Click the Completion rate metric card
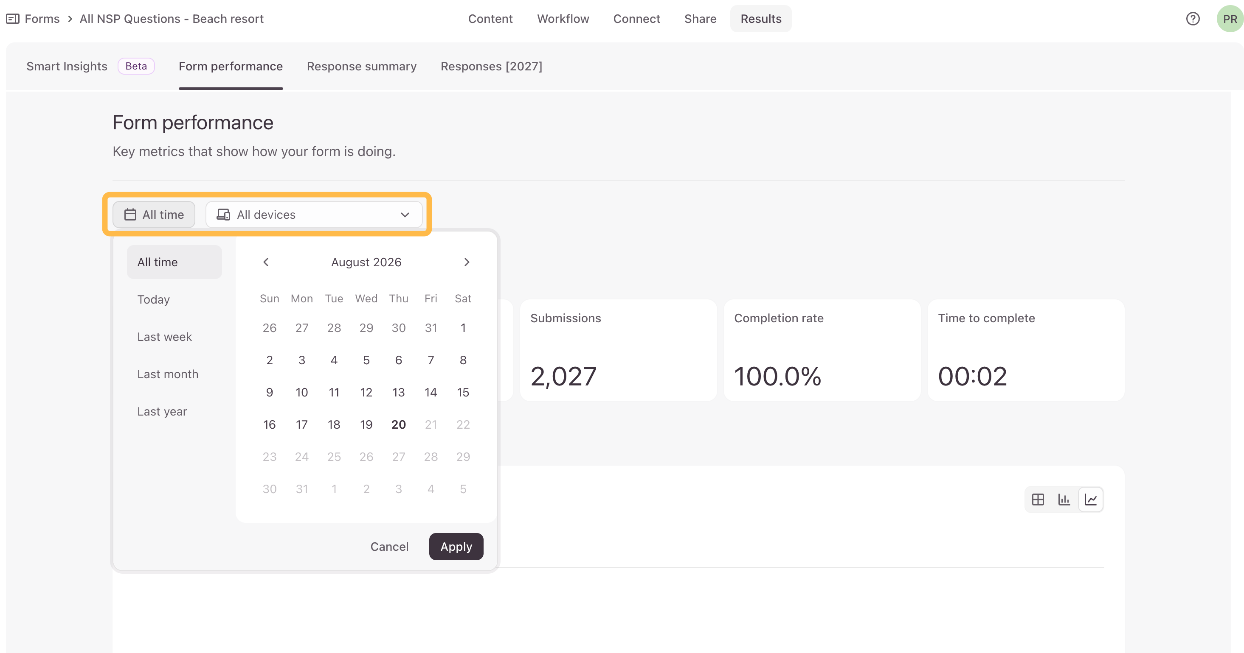This screenshot has width=1244, height=653. 822,350
